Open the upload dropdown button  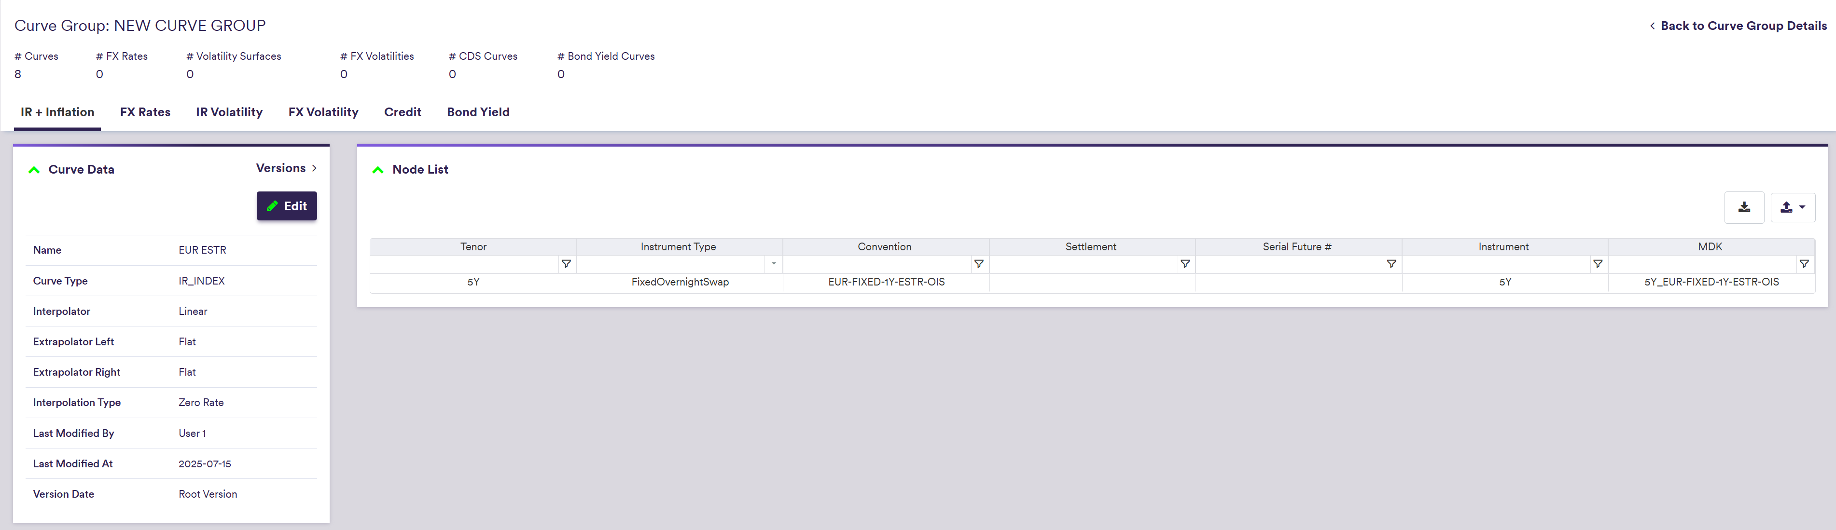[x=1792, y=207]
